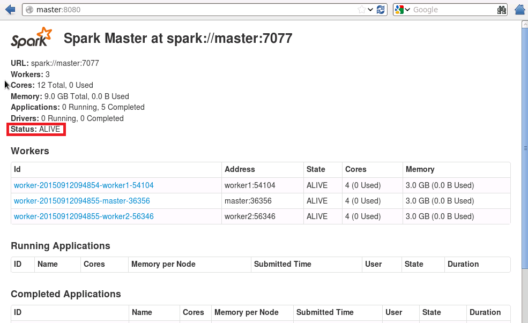Open the URL history dropdown arrow
The width and height of the screenshot is (528, 323).
(x=370, y=10)
